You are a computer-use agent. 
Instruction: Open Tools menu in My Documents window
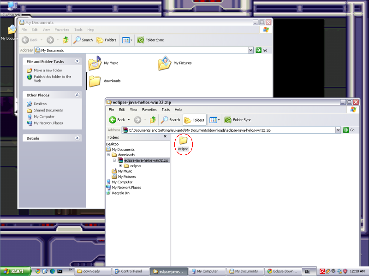[78, 30]
